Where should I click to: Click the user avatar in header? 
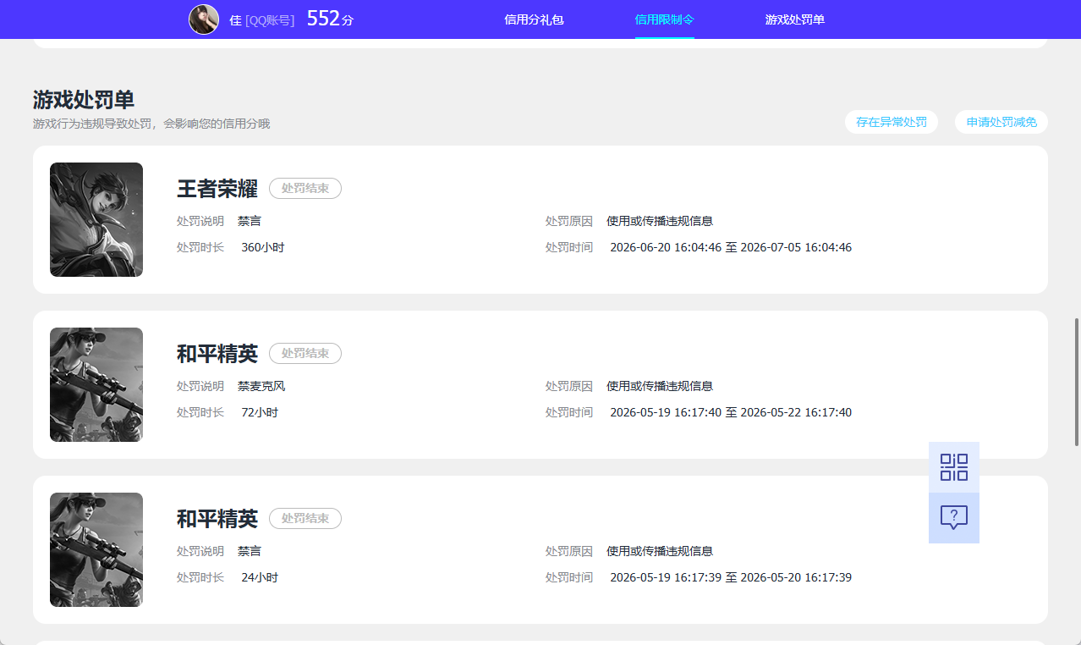point(204,19)
